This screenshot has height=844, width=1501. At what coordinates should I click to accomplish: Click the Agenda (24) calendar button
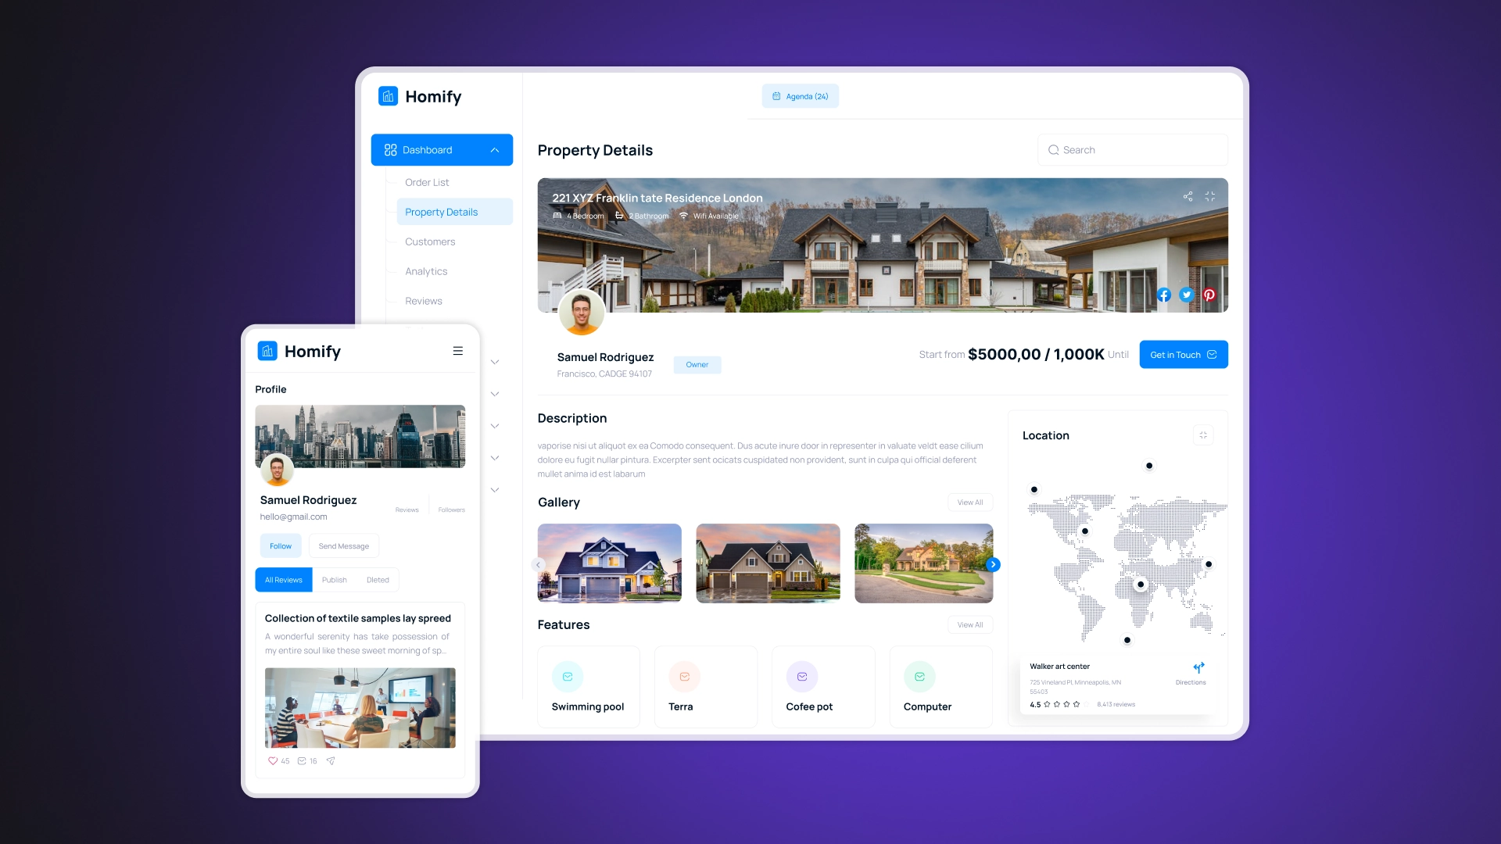(802, 95)
